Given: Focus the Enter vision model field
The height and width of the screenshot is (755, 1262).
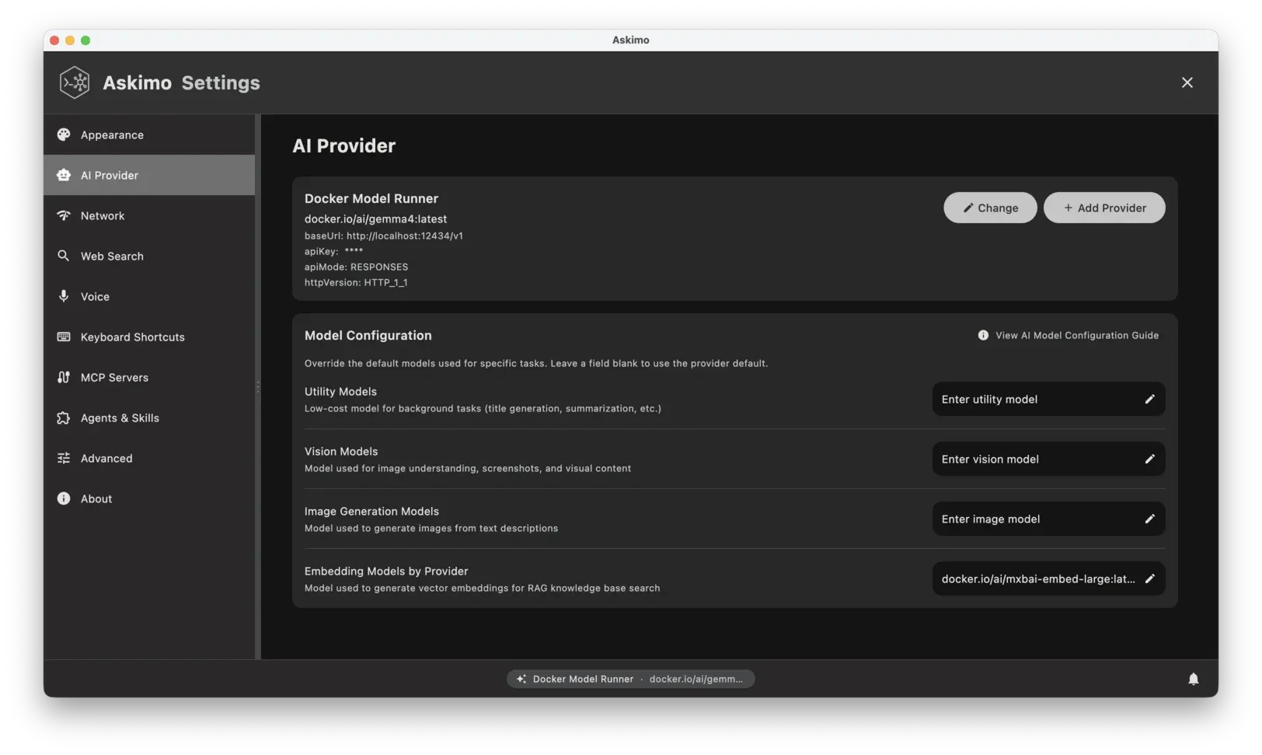Looking at the screenshot, I should [1048, 459].
